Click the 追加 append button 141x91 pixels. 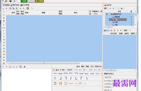click(x=56, y=70)
